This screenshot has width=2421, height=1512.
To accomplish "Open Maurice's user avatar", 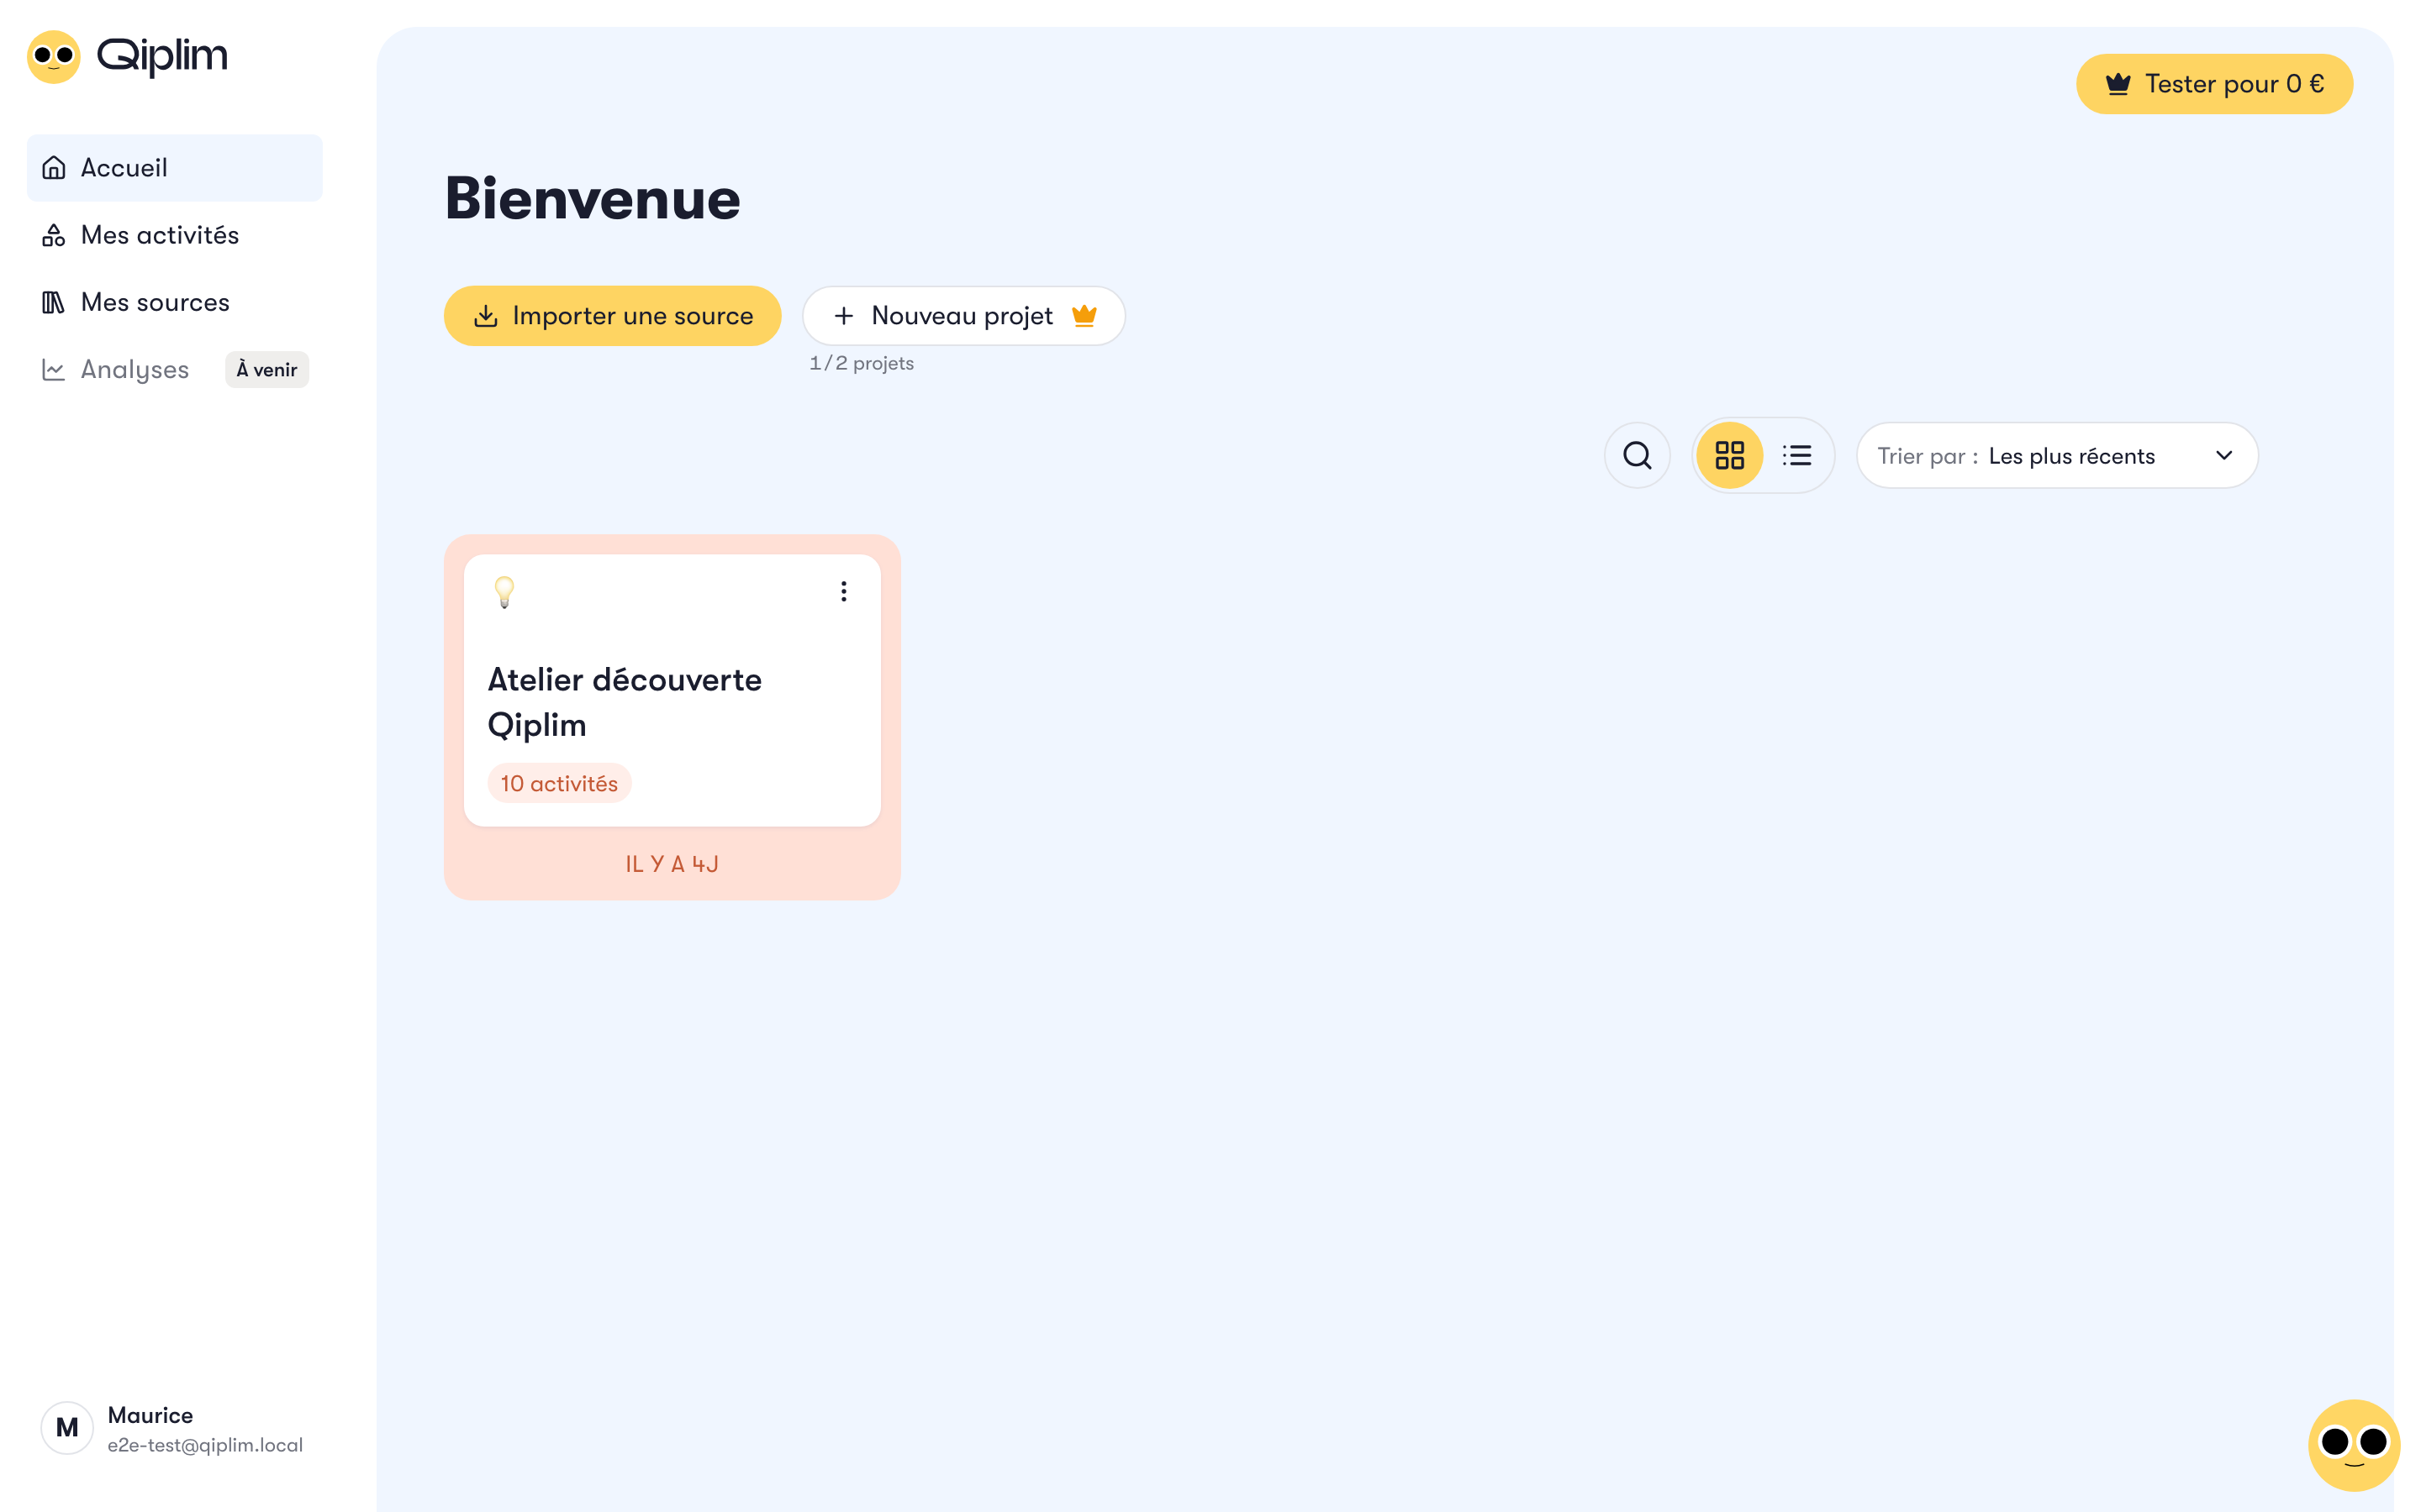I will pyautogui.click(x=67, y=1428).
